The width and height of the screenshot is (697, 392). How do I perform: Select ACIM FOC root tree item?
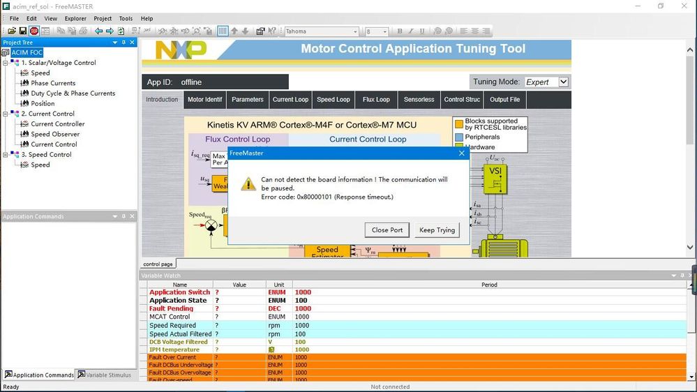coord(27,52)
